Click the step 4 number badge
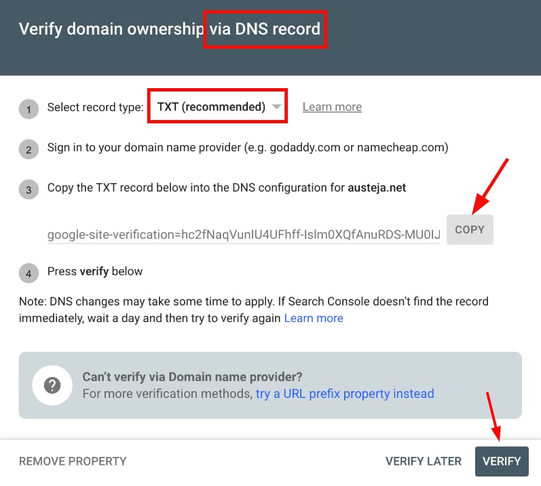Screen dimensions: 541x486 (x=29, y=274)
